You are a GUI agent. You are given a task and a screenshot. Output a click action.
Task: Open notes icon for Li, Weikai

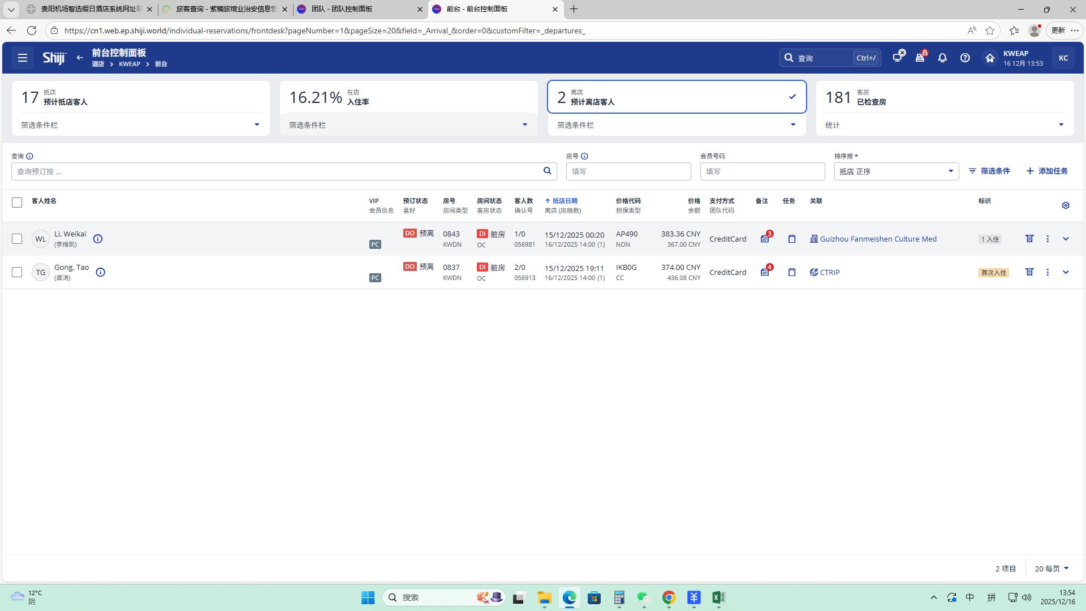click(x=765, y=239)
